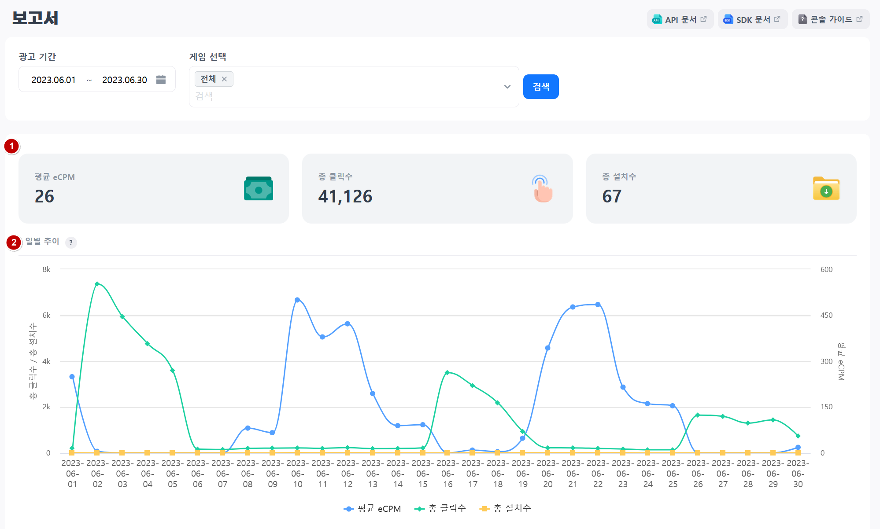Click the 총 클릭수 point on 2023-06-30
Image resolution: width=880 pixels, height=529 pixels.
pos(798,436)
